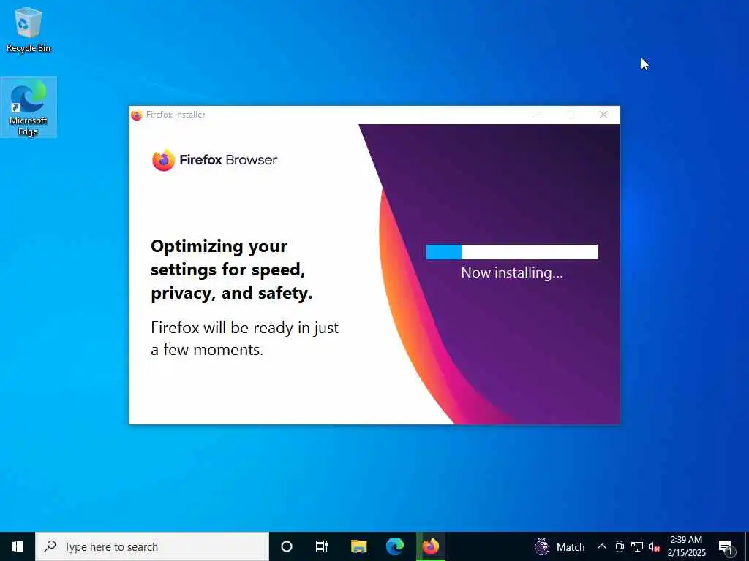The image size is (749, 561).
Task: Click the disabled maximize button of installer
Action: [570, 115]
